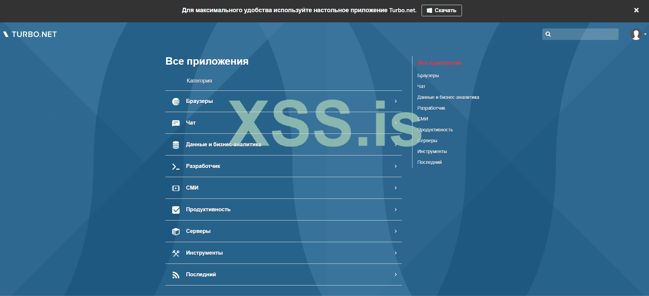649x296 pixels.
Task: Click the Browsers globe icon
Action: pyautogui.click(x=176, y=101)
